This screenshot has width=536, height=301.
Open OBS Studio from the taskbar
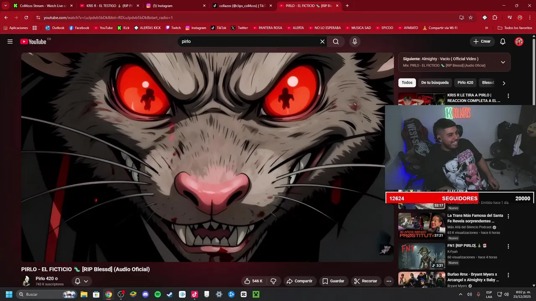121,294
